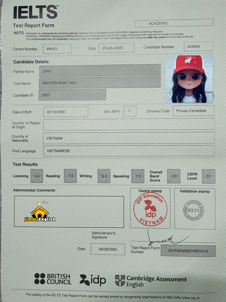Click the Centre stamp label

coord(150,191)
